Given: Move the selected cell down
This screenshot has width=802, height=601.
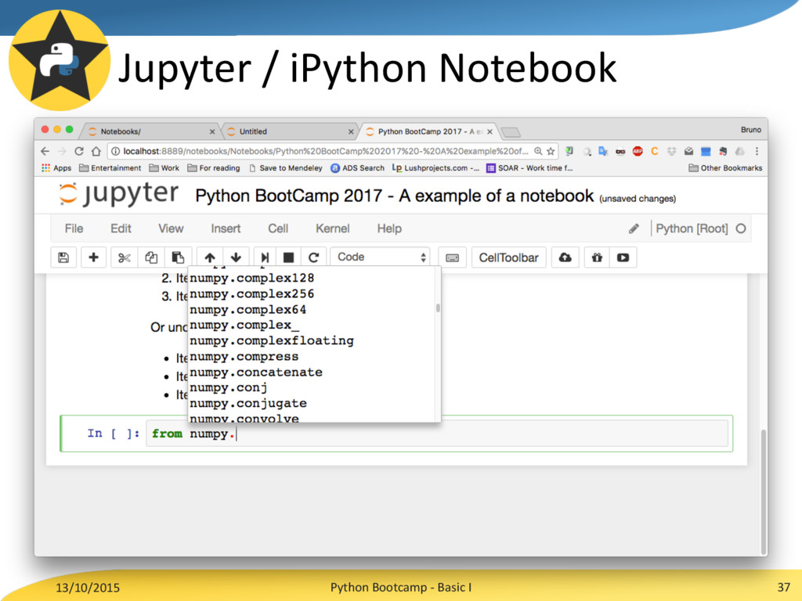Looking at the screenshot, I should coord(236,257).
